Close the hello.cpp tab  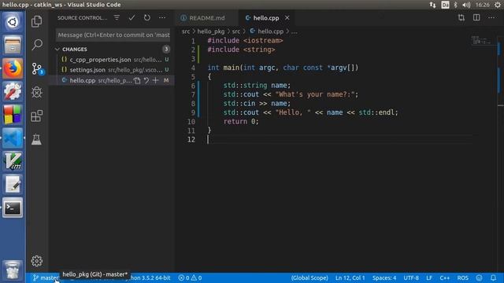tap(287, 18)
